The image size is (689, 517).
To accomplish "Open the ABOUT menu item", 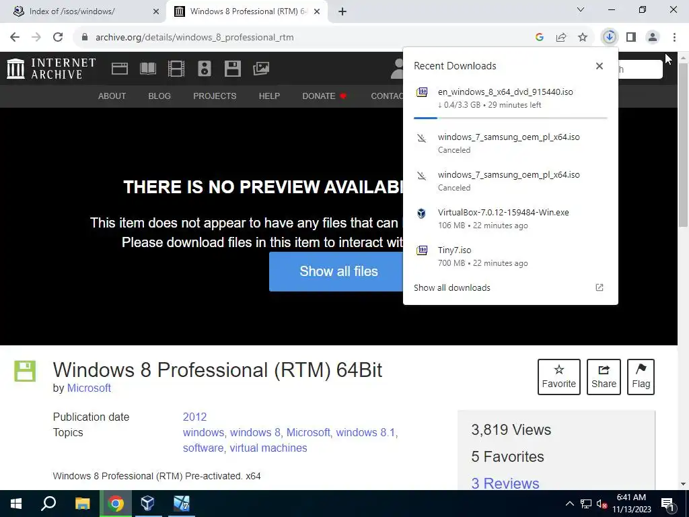I will (x=112, y=96).
